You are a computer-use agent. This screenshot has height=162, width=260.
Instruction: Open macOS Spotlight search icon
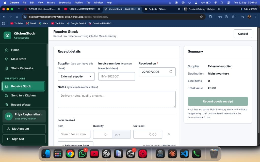222,3
